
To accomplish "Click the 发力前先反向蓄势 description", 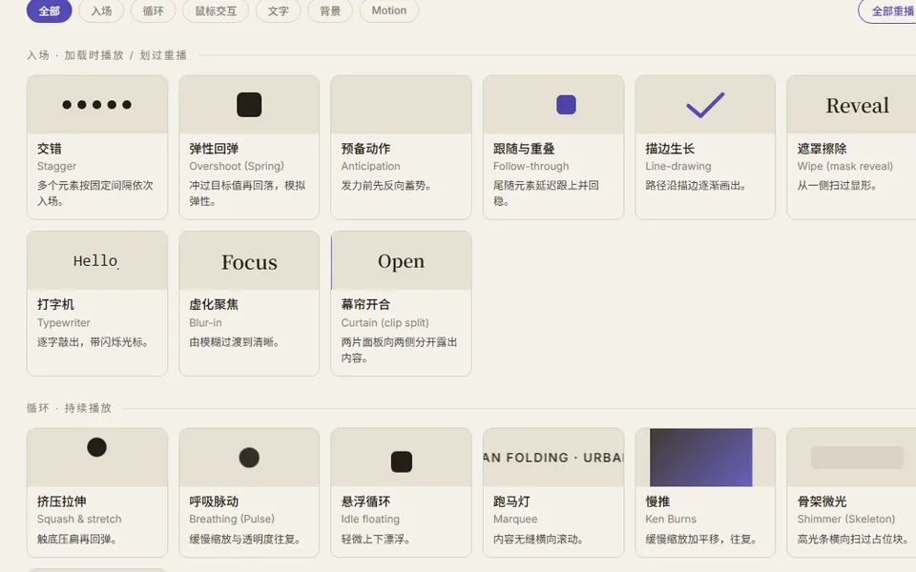I will [386, 186].
